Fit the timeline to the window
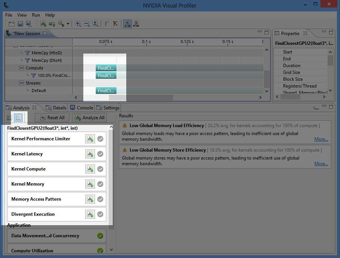This screenshot has width=340, height=258. 95,24
